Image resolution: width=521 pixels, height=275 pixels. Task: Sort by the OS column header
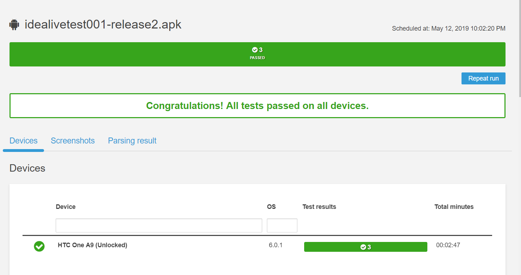tap(271, 206)
